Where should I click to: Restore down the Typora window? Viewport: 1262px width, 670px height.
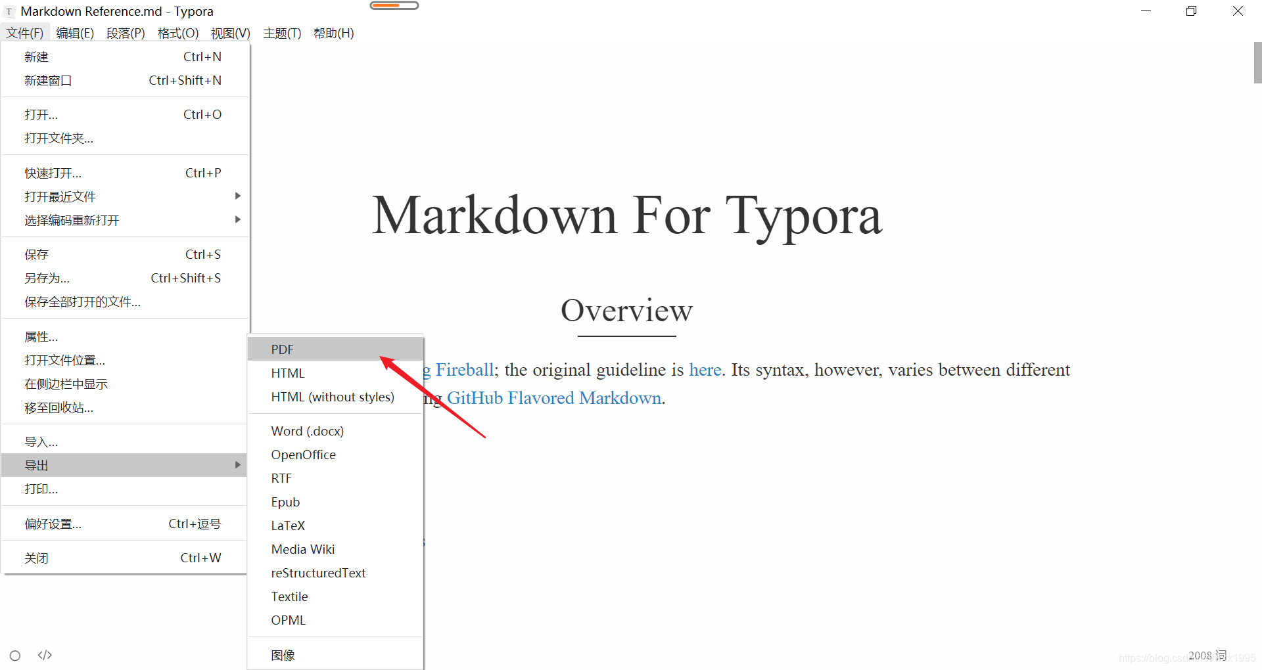(x=1191, y=11)
